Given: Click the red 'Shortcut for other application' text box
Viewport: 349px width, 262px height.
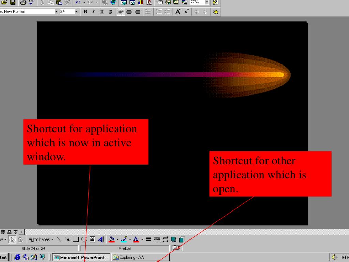Looking at the screenshot, I should (270, 174).
